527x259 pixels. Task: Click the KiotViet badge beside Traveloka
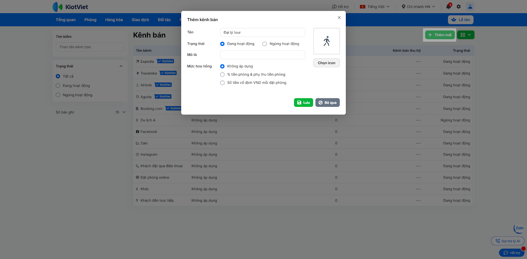[168, 73]
